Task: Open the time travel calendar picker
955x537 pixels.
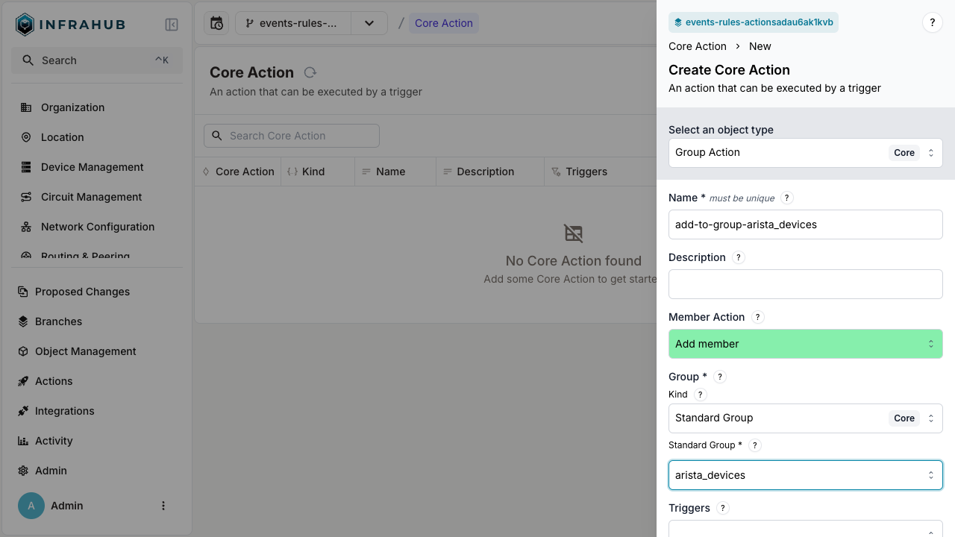Action: click(216, 23)
